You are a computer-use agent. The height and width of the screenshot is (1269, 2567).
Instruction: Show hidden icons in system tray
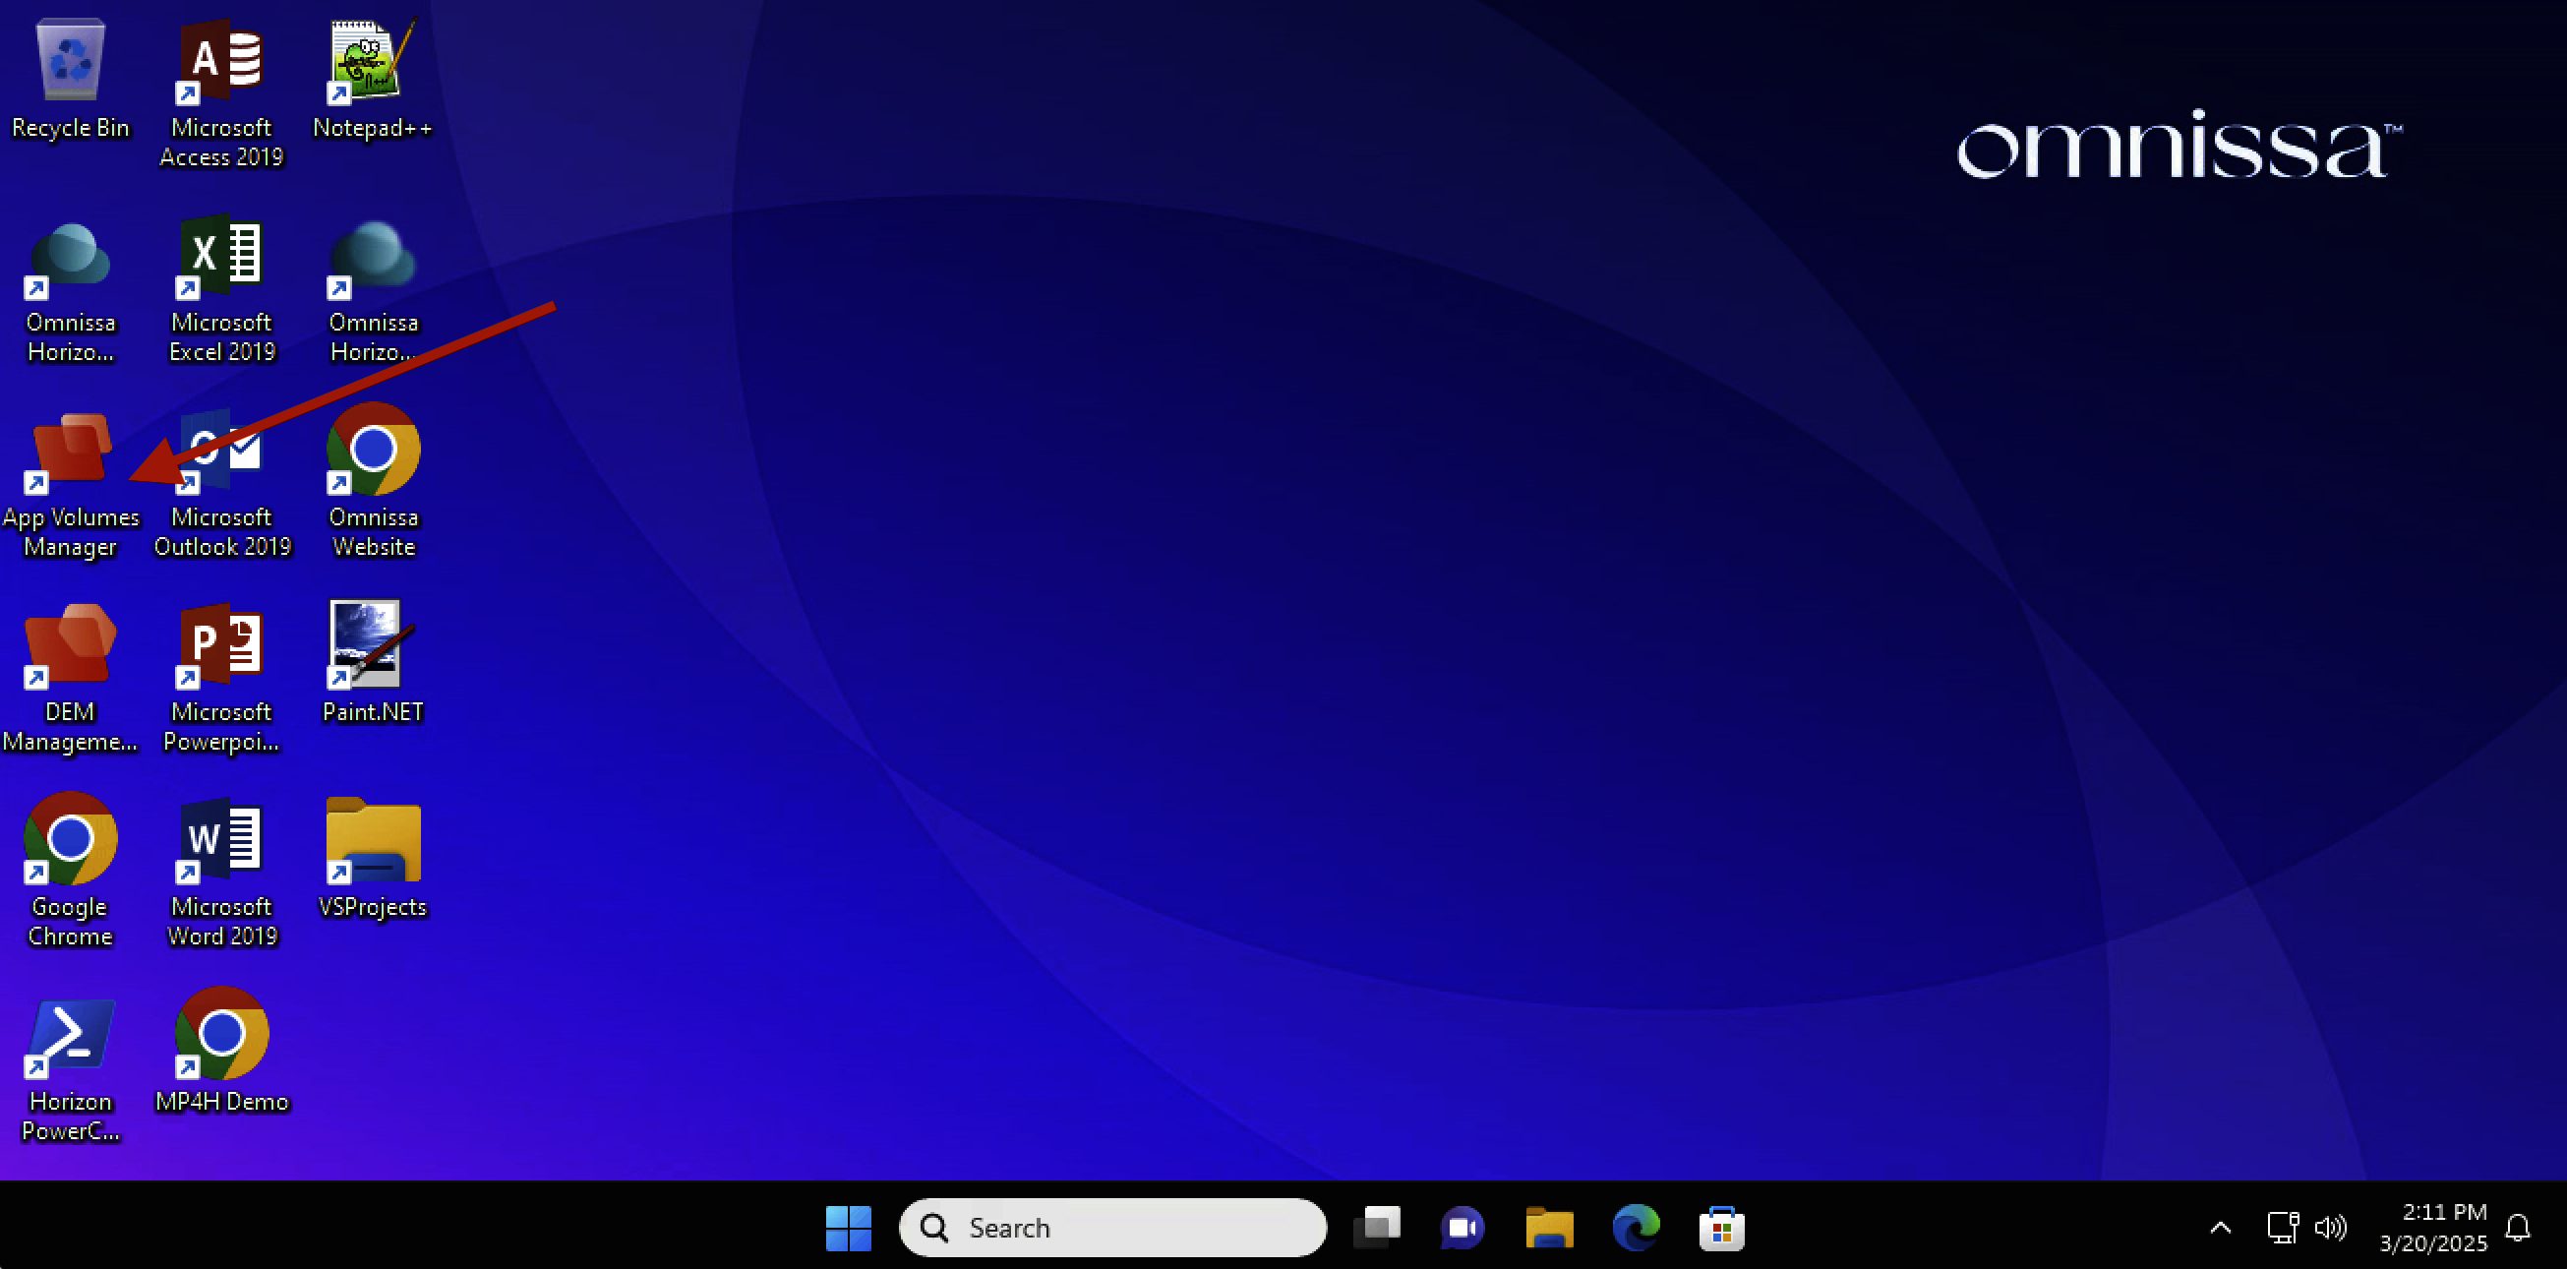(2220, 1228)
